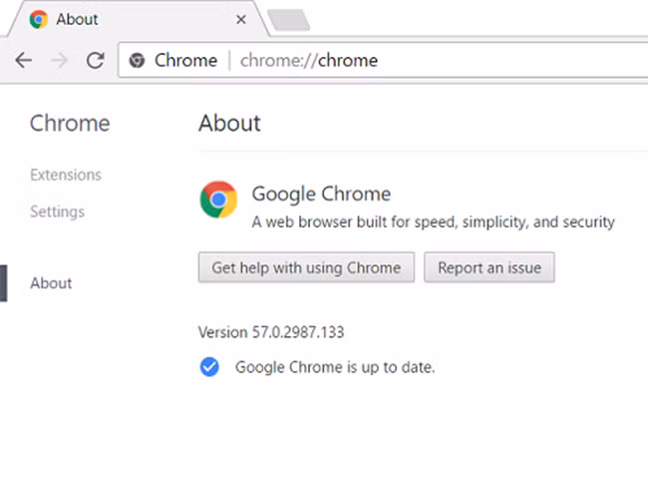Image resolution: width=648 pixels, height=487 pixels.
Task: Click the site info icon in address bar
Action: (x=138, y=61)
